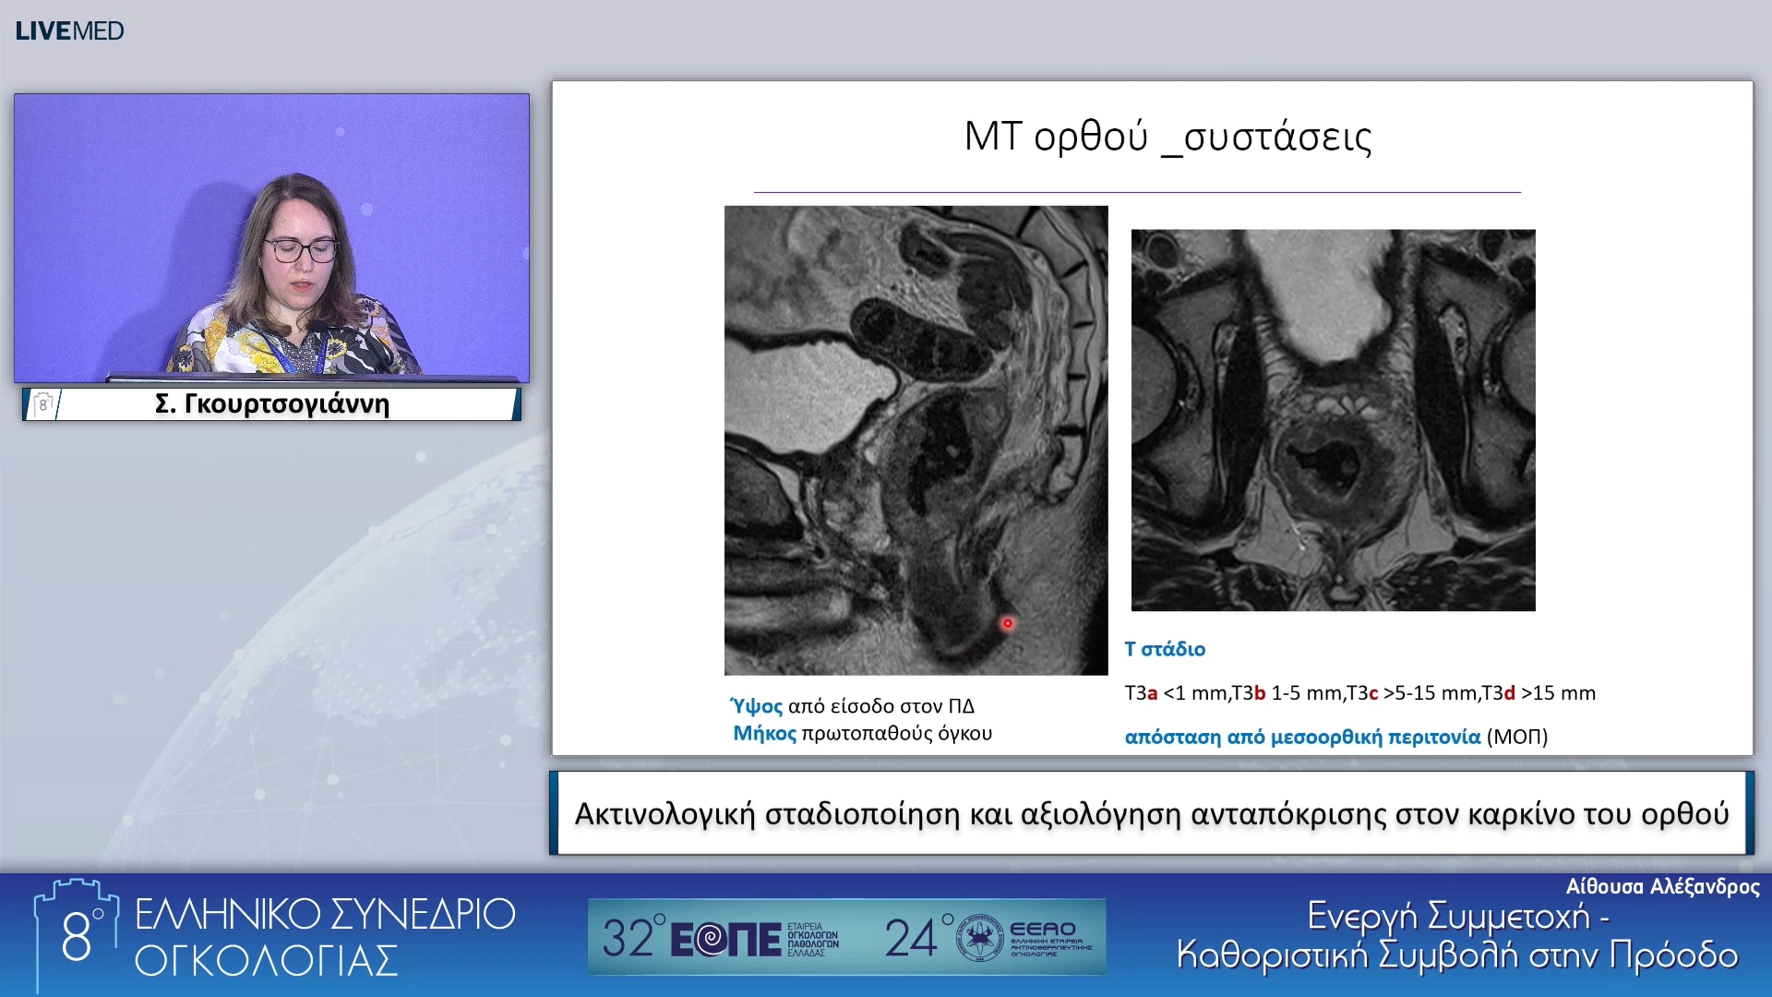Click the sagittal pelvic MRI image
The height and width of the screenshot is (997, 1772).
[916, 440]
